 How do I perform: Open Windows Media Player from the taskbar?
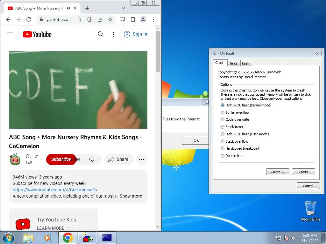pyautogui.click(x=47, y=238)
